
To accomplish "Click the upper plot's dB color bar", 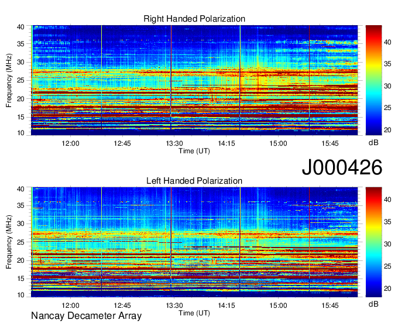I will 373,80.
